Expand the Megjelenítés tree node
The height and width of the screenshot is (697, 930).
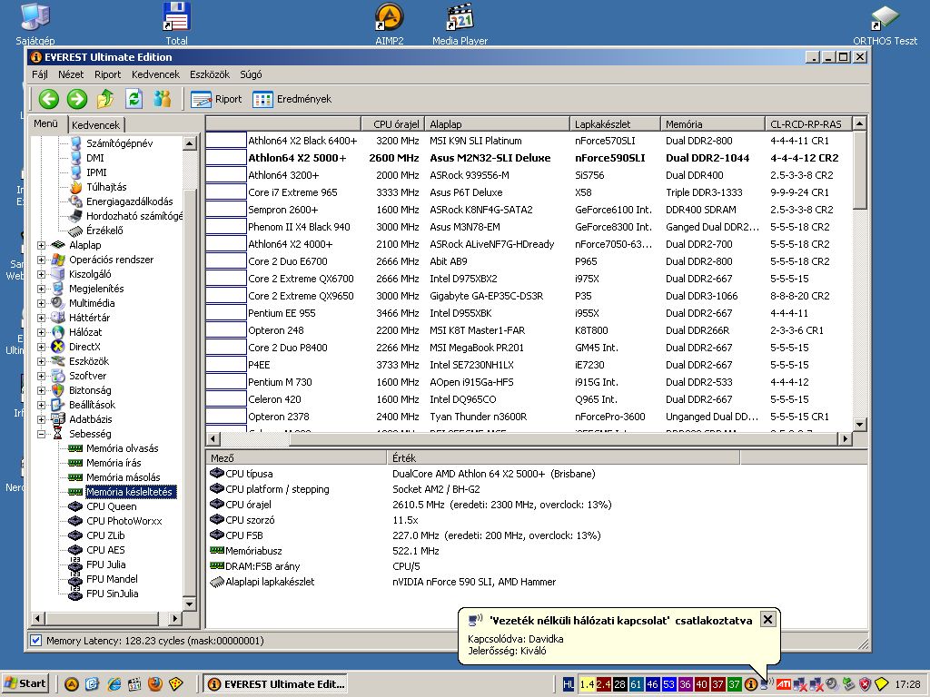pyautogui.click(x=41, y=289)
